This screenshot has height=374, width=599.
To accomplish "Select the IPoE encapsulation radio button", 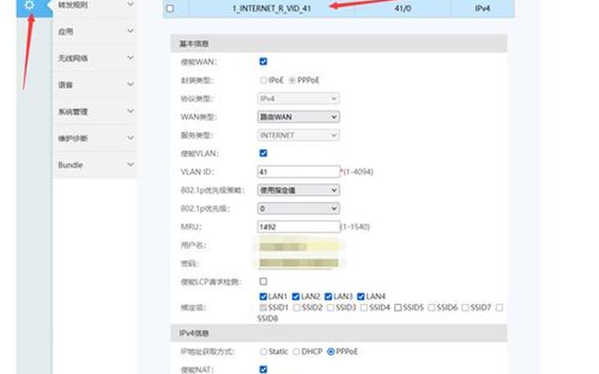I will click(264, 81).
